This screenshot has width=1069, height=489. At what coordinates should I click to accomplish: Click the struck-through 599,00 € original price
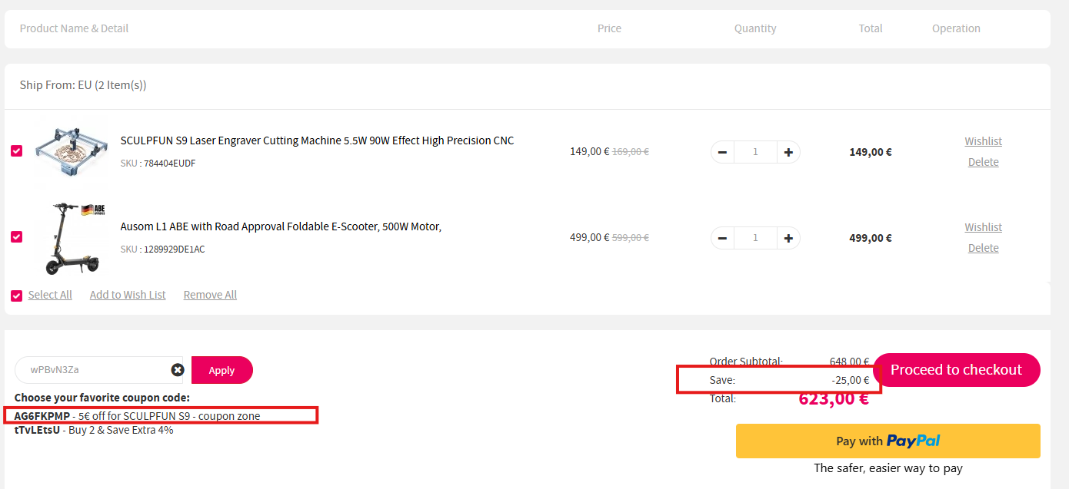pos(631,238)
